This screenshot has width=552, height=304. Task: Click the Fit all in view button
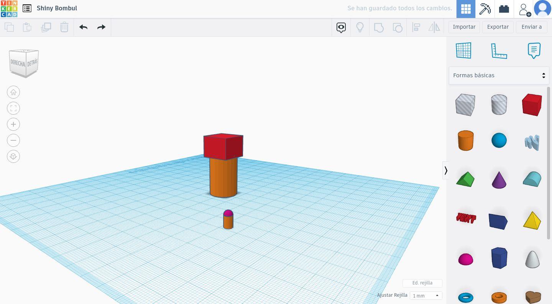(x=13, y=108)
